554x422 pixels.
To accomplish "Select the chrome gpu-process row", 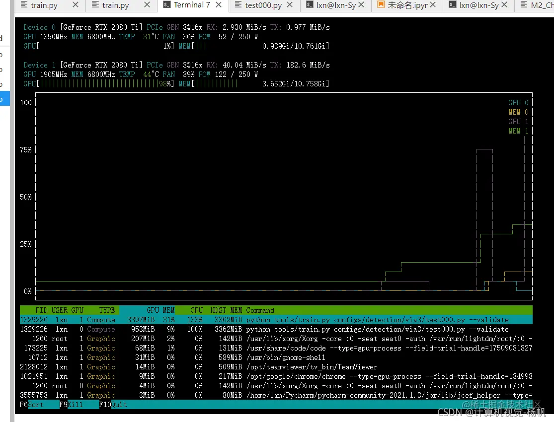I will [276, 376].
